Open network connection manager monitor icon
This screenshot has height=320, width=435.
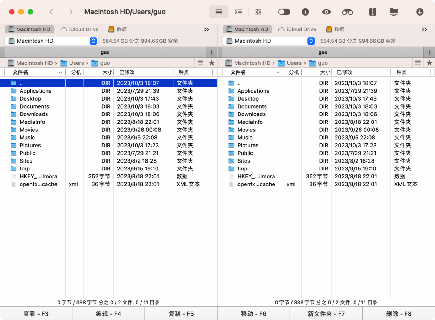pyautogui.click(x=394, y=12)
